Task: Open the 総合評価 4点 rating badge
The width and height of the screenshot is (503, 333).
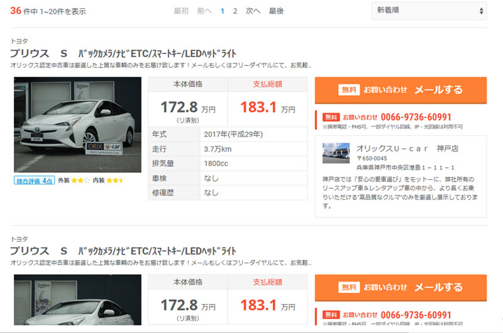Action: (x=35, y=181)
